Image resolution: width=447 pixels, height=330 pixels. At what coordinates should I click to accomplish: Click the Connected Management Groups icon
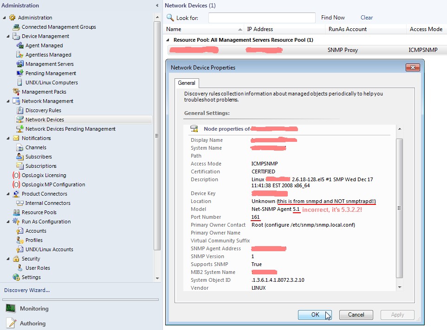click(16, 27)
